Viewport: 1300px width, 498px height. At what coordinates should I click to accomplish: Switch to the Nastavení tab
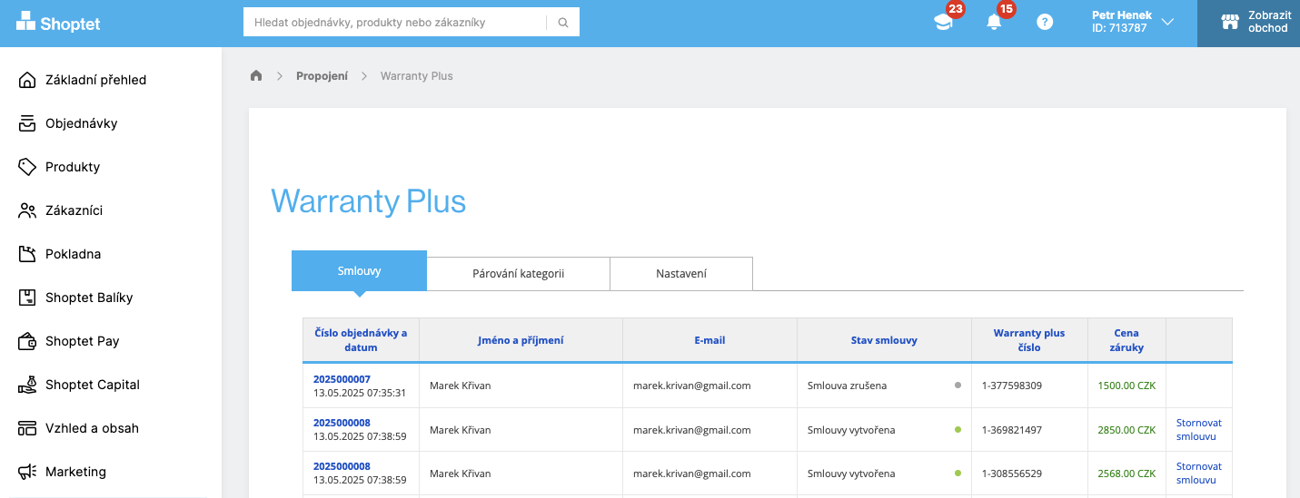(681, 273)
